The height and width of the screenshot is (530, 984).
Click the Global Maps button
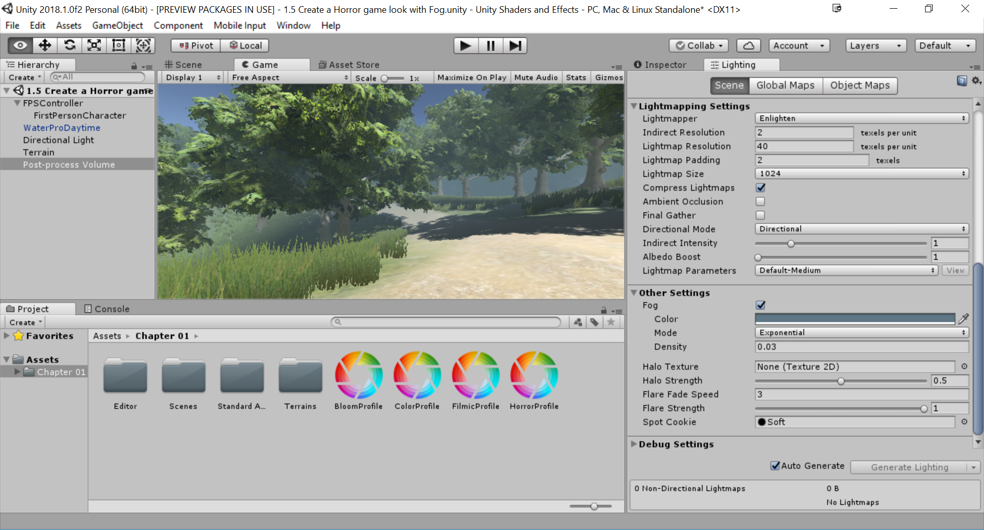(785, 86)
